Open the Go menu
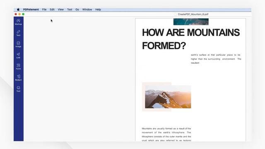This screenshot has width=265, height=149. (x=77, y=10)
